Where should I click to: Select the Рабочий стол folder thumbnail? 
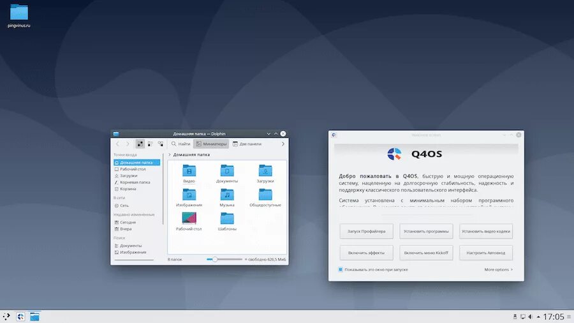pos(189,218)
